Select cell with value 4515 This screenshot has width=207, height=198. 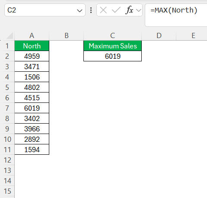32,98
